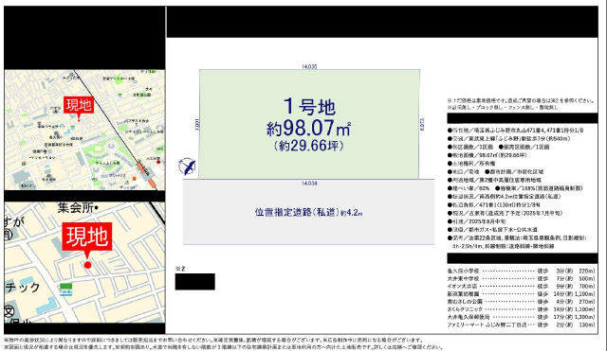Click the 亀久保小学校 distance row

pos(521,272)
